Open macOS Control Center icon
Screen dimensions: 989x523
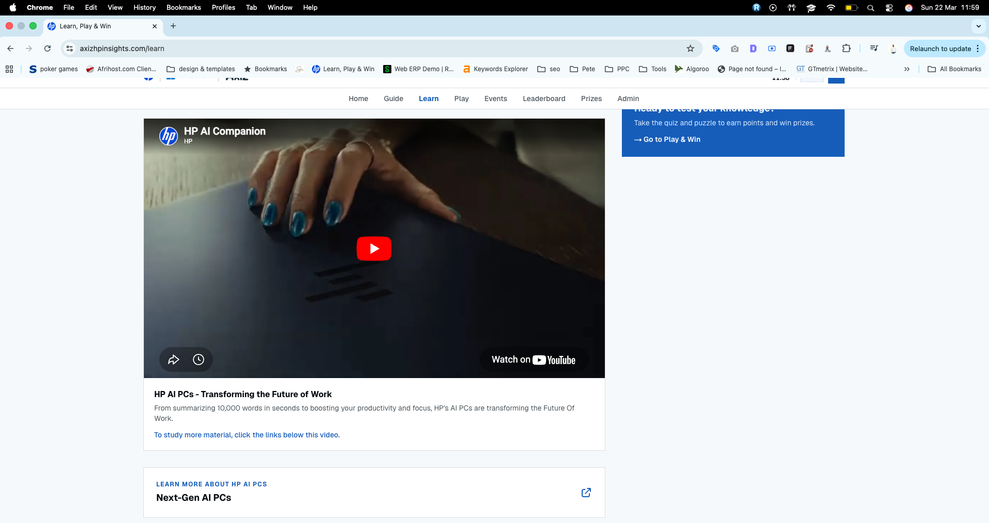[x=889, y=8]
